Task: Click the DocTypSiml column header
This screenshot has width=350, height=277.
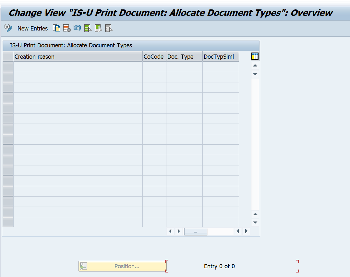Action: pyautogui.click(x=221, y=57)
